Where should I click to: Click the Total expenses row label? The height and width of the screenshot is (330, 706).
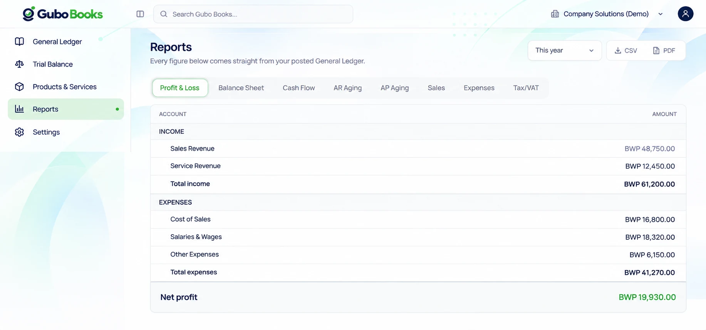(x=193, y=272)
